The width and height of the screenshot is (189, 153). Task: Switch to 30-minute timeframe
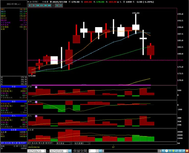45,5
